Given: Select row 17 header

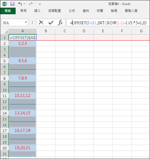Looking at the screenshot, I should pos(5,131).
